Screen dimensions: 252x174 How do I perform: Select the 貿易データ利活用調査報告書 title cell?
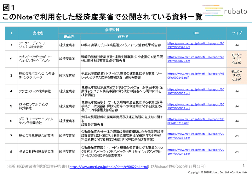pos(123,106)
